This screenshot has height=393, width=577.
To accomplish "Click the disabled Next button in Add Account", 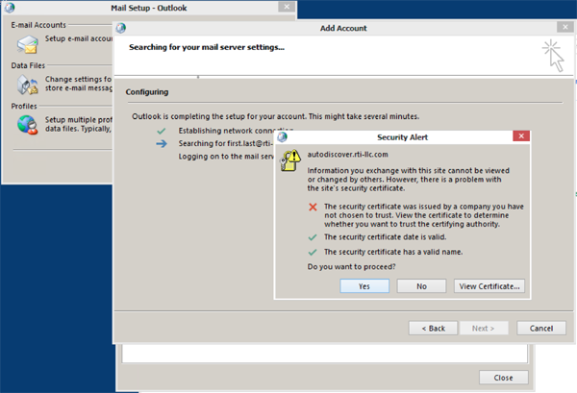I will (483, 328).
